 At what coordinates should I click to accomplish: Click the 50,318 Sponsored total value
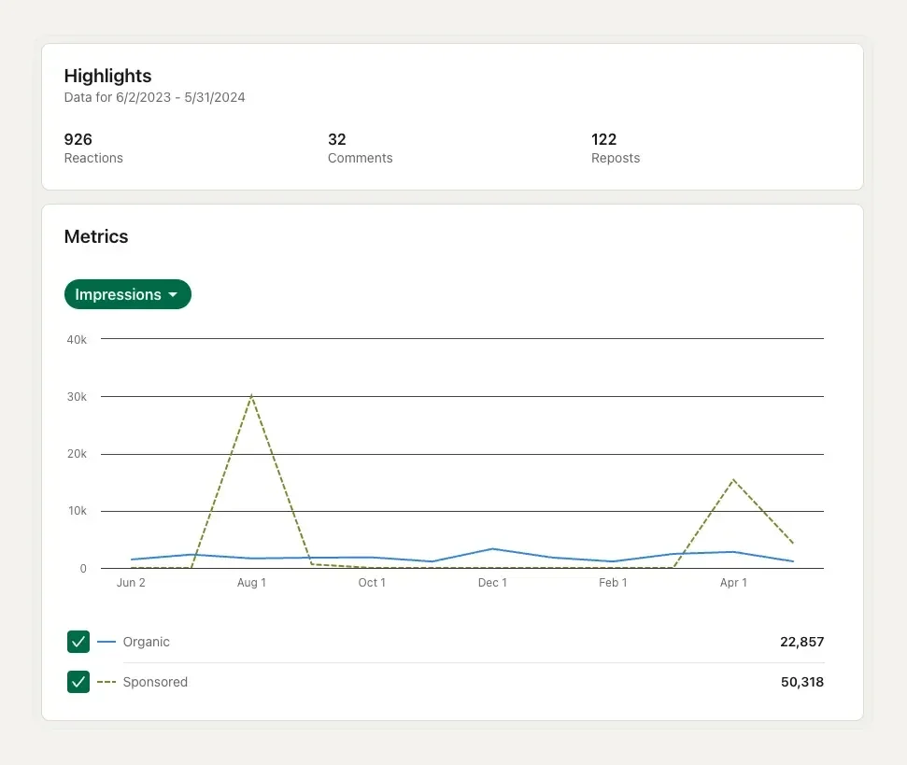(x=801, y=682)
